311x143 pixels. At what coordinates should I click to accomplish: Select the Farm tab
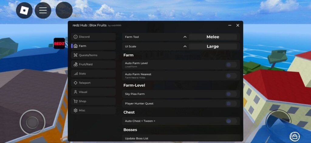pyautogui.click(x=93, y=46)
